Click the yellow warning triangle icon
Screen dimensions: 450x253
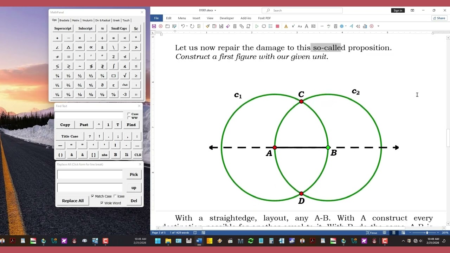(286, 26)
